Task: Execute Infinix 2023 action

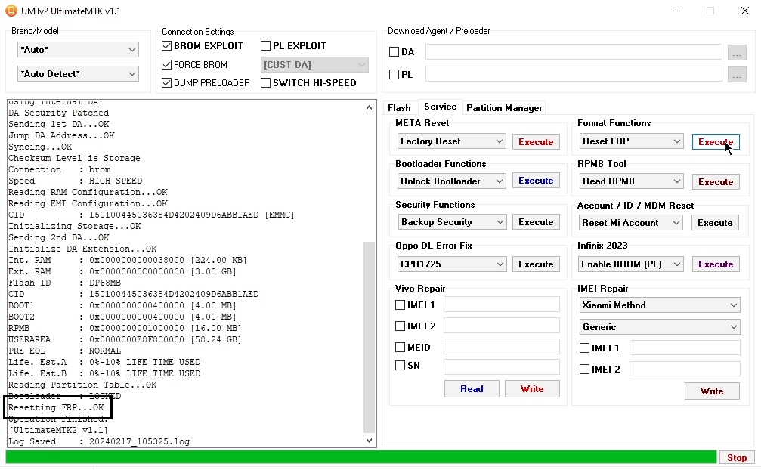Action: point(716,264)
